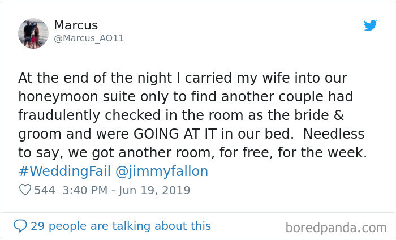This screenshot has width=396, height=240.
Task: Open the #WeddingFail hashtag
Action: coord(64,172)
